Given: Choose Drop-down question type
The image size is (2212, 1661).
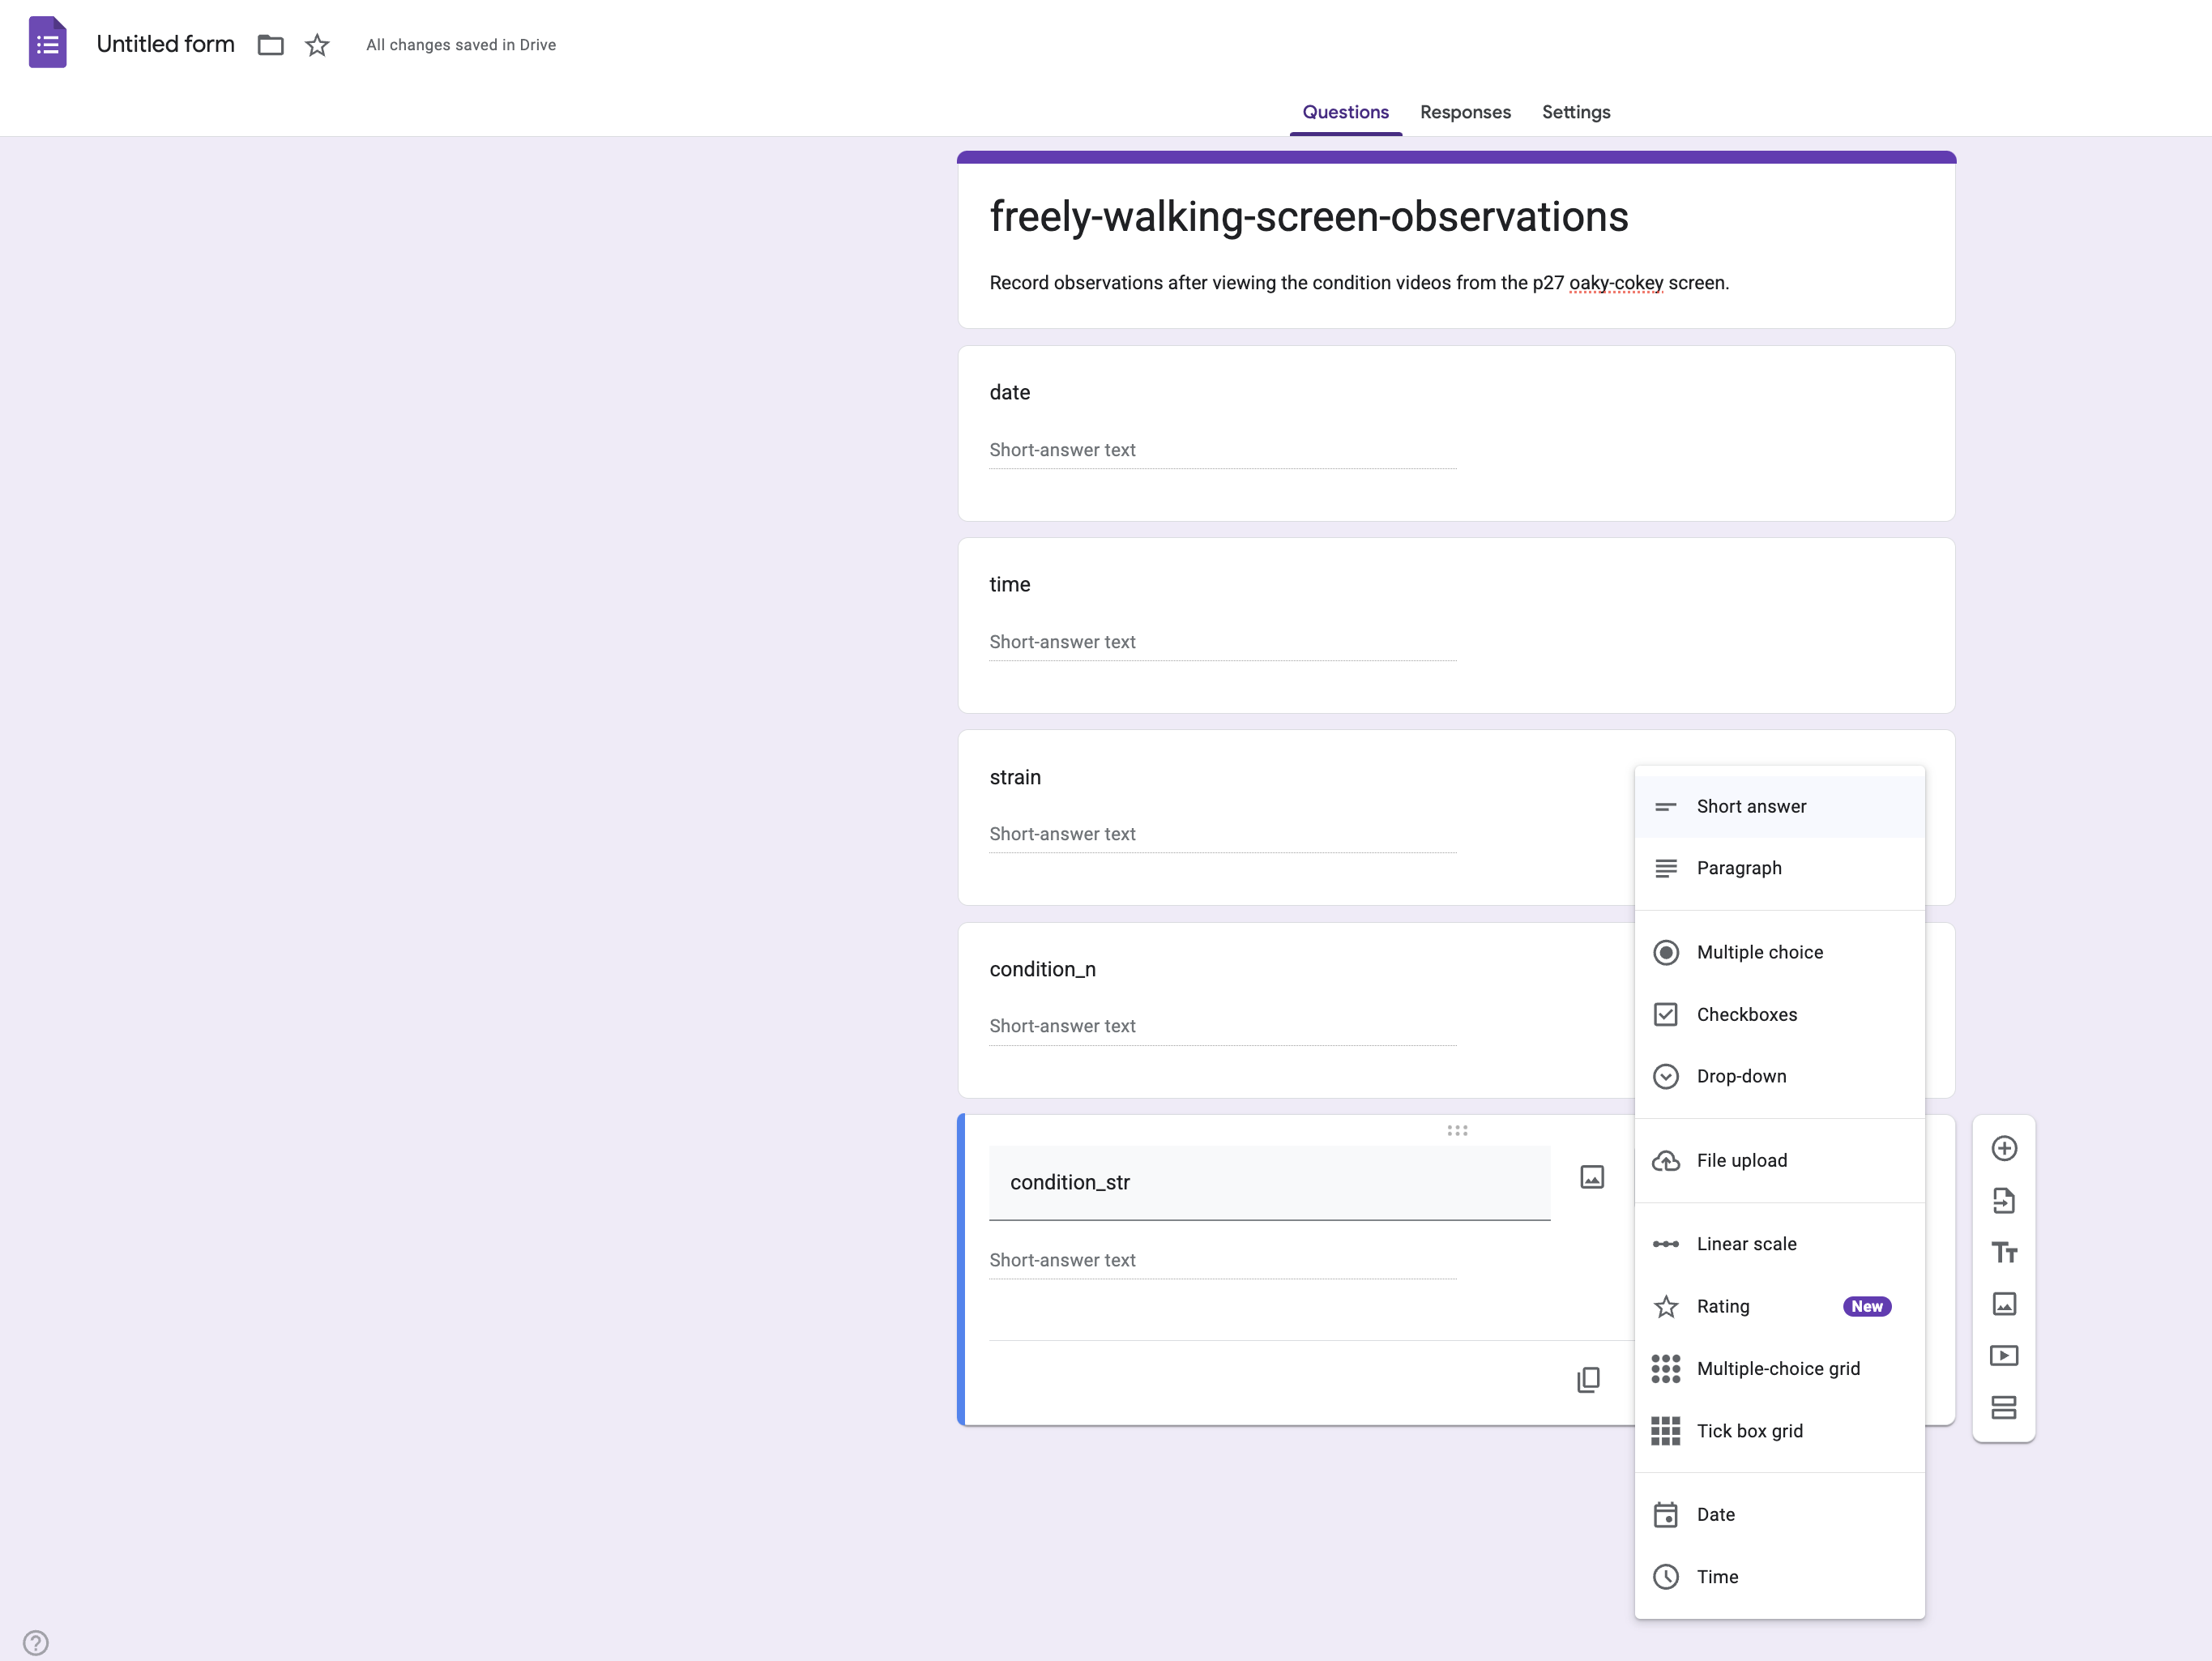Looking at the screenshot, I should 1779,1076.
